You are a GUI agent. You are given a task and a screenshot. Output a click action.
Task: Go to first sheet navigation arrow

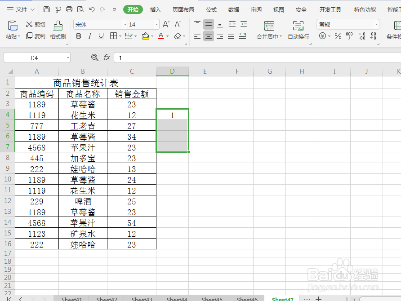9,299
